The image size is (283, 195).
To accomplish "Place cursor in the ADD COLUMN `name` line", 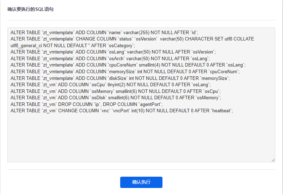I will 104,33.
